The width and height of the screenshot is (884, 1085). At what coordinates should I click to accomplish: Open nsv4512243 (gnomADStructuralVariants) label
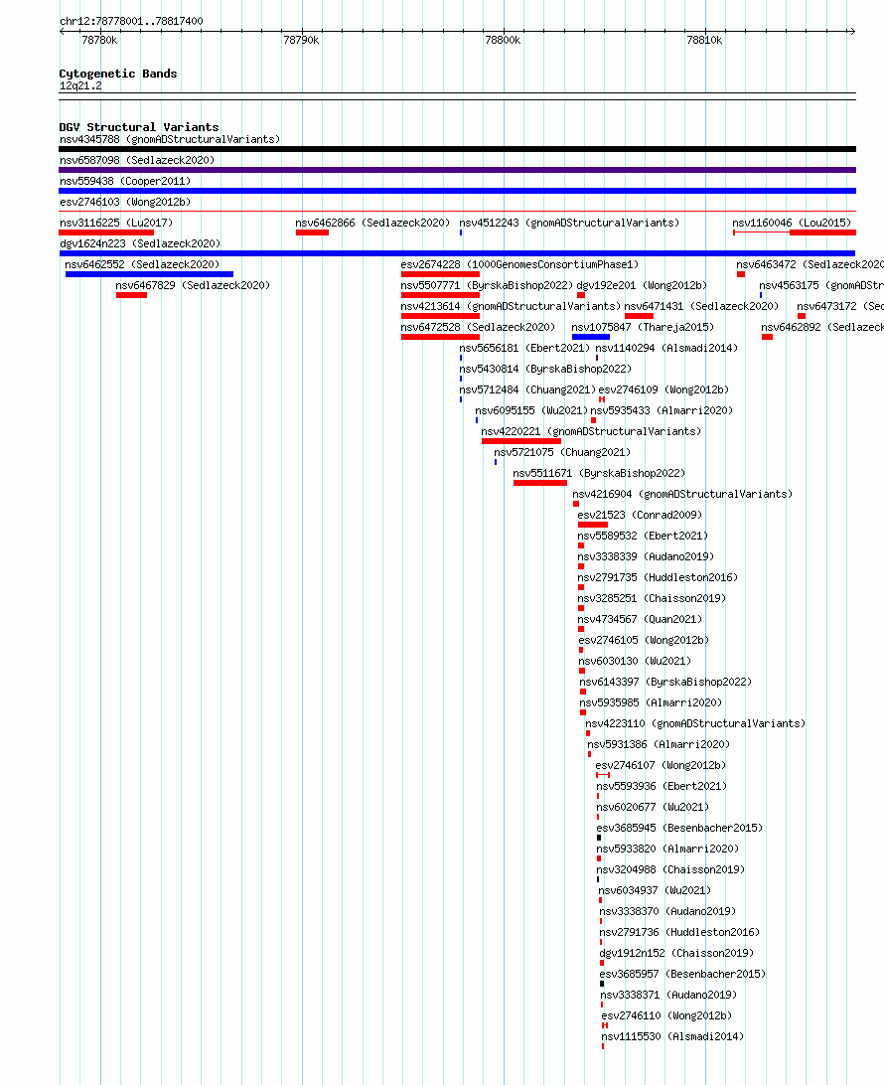[569, 223]
